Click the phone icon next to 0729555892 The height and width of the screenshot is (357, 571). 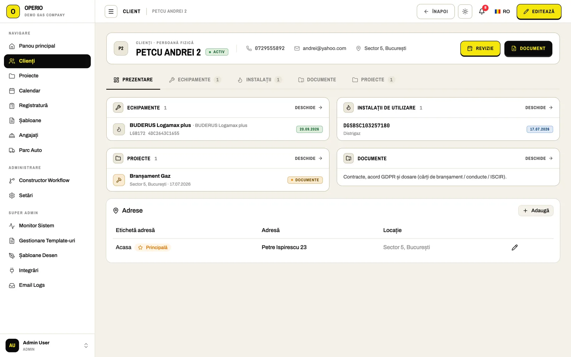click(249, 48)
